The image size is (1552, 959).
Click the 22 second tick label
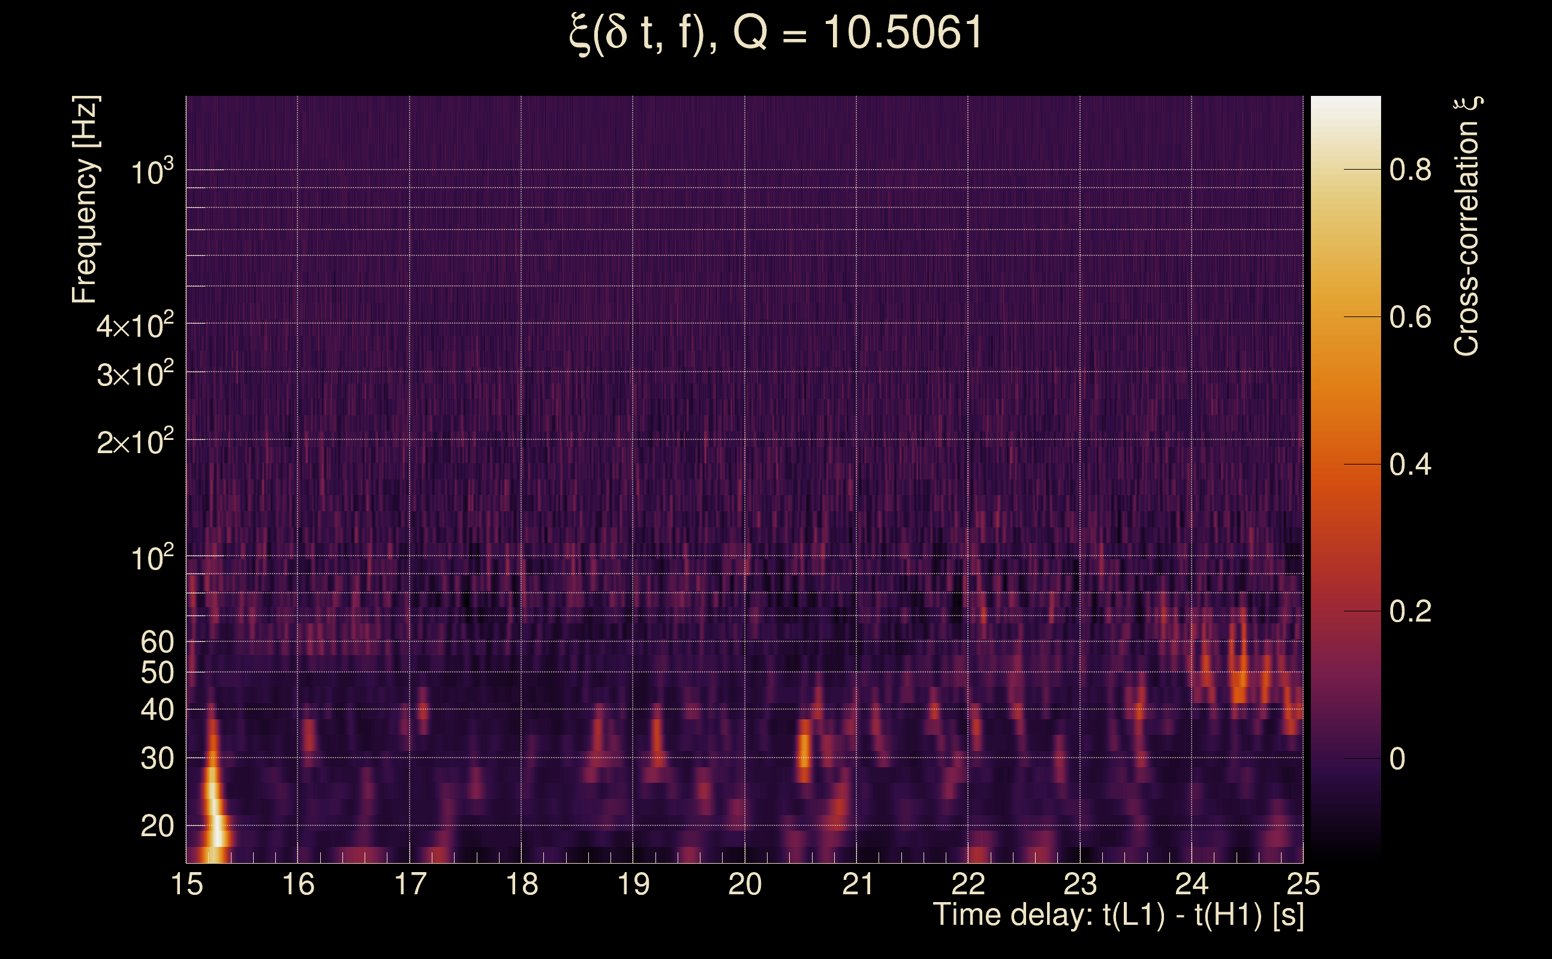(x=968, y=884)
